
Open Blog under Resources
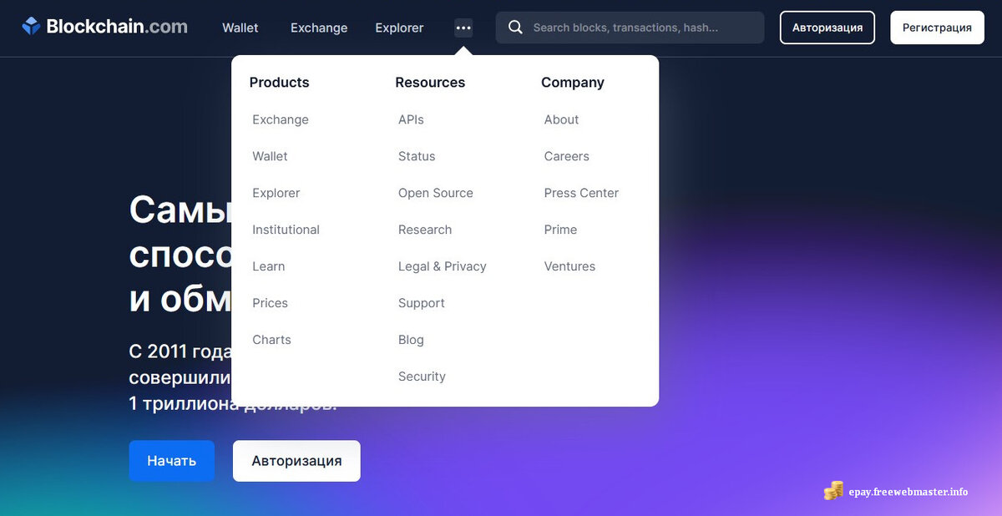(x=411, y=340)
